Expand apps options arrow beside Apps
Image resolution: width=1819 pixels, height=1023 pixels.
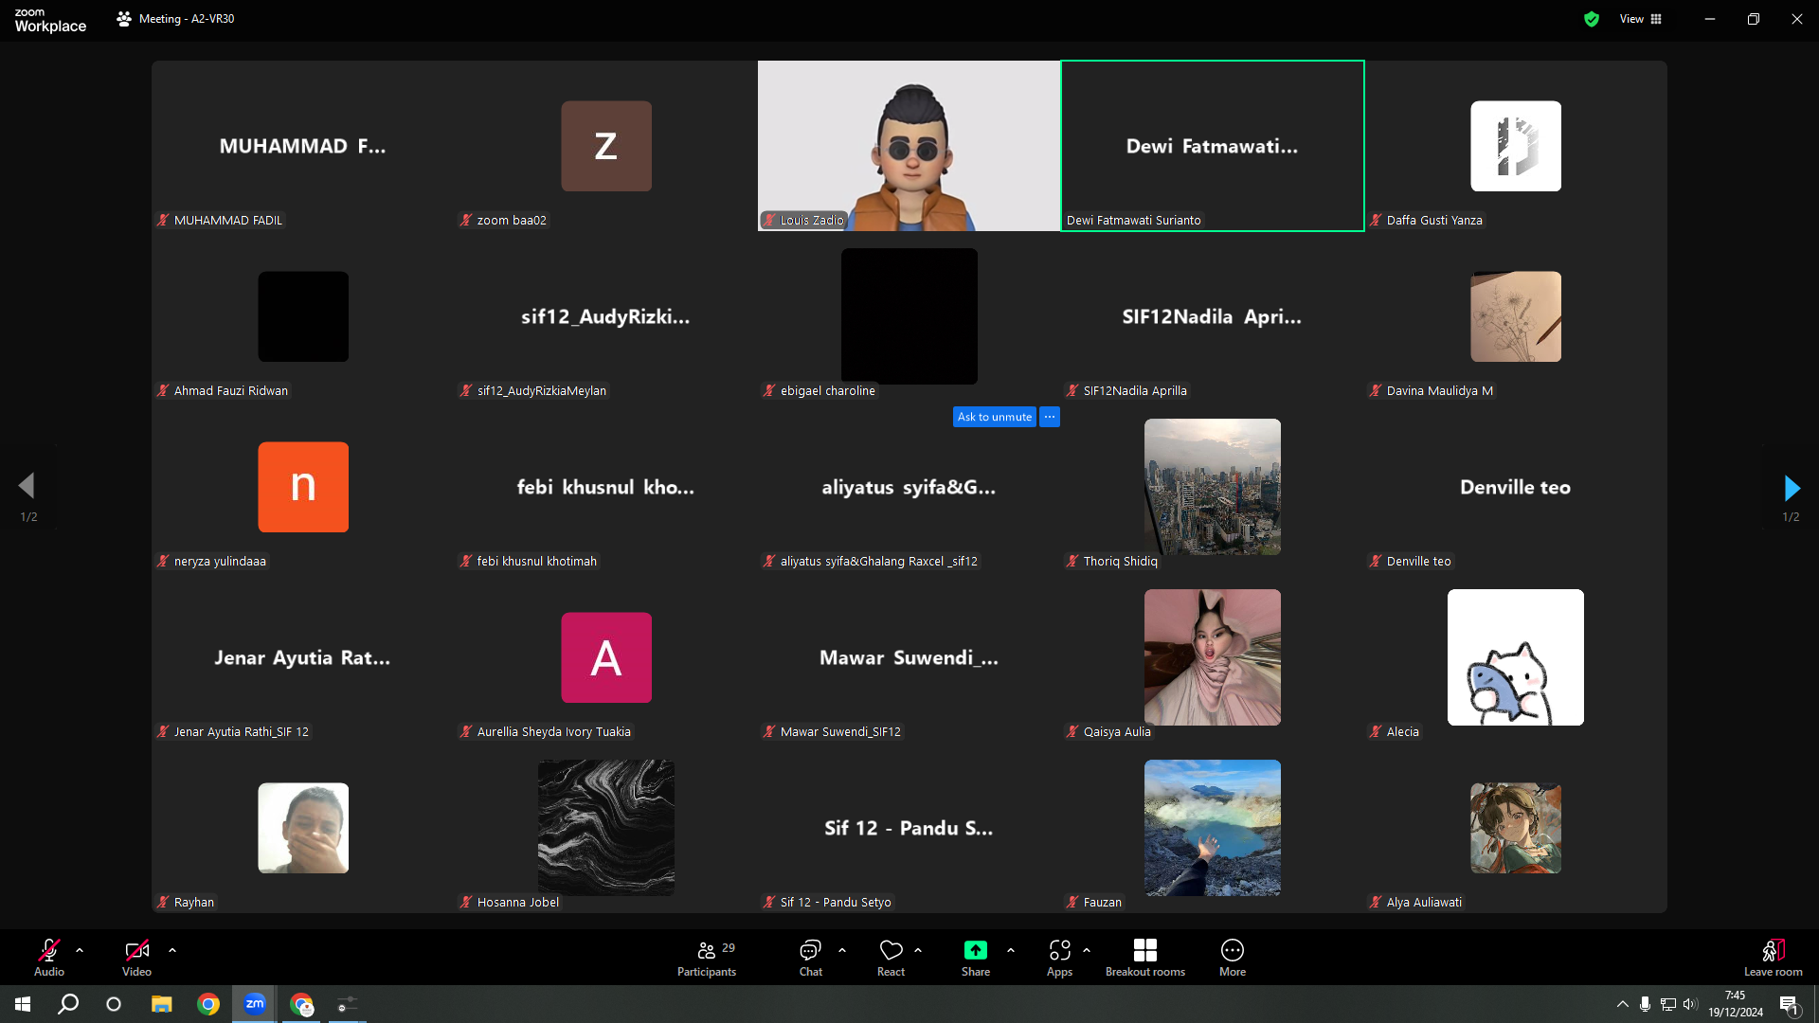tap(1087, 949)
